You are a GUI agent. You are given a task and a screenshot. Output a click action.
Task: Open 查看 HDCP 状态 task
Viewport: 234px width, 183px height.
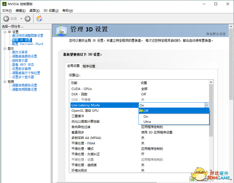click(x=23, y=65)
